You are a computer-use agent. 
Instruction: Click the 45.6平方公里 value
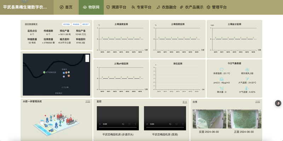pos(64,43)
